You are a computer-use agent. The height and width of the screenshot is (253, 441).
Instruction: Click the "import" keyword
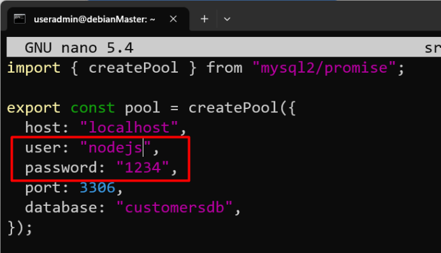tap(34, 68)
